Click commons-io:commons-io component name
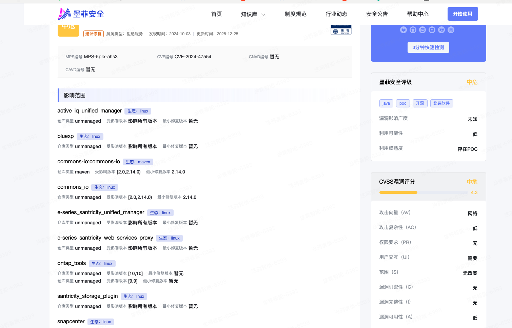Screen dimensions: 512x328 click(x=88, y=162)
